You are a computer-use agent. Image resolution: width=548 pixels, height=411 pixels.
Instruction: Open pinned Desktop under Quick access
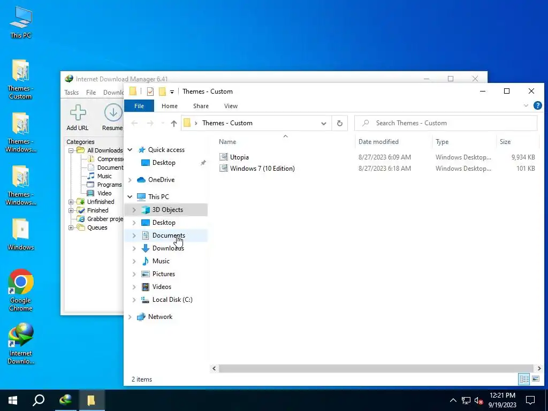[x=164, y=163]
